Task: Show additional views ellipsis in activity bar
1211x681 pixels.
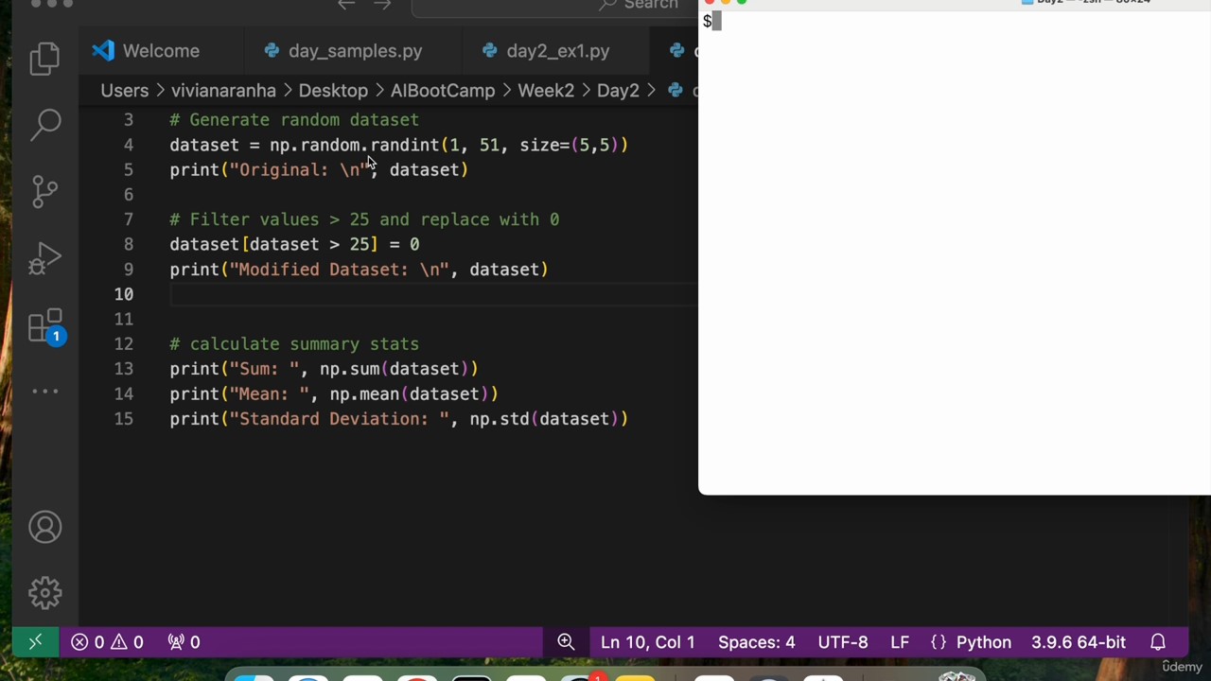Action: pyautogui.click(x=44, y=391)
